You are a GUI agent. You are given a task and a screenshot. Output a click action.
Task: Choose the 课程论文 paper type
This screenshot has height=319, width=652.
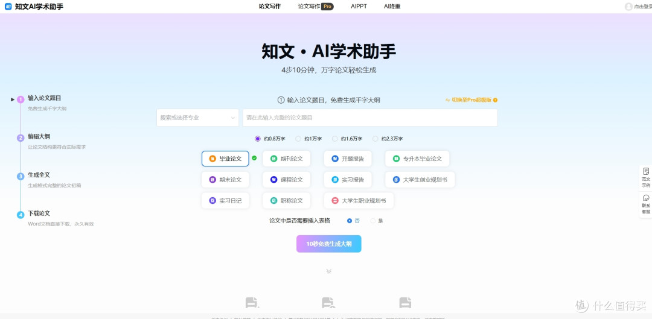click(287, 180)
